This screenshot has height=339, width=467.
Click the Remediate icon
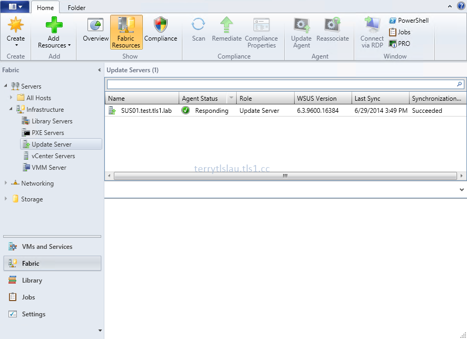click(x=227, y=32)
